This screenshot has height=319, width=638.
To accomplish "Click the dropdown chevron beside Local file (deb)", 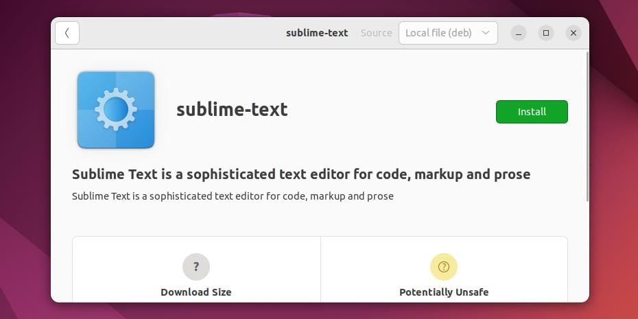I will 486,33.
